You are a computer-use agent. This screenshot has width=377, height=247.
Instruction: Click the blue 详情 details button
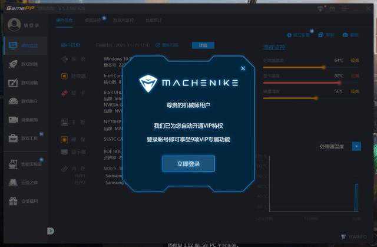203,45
